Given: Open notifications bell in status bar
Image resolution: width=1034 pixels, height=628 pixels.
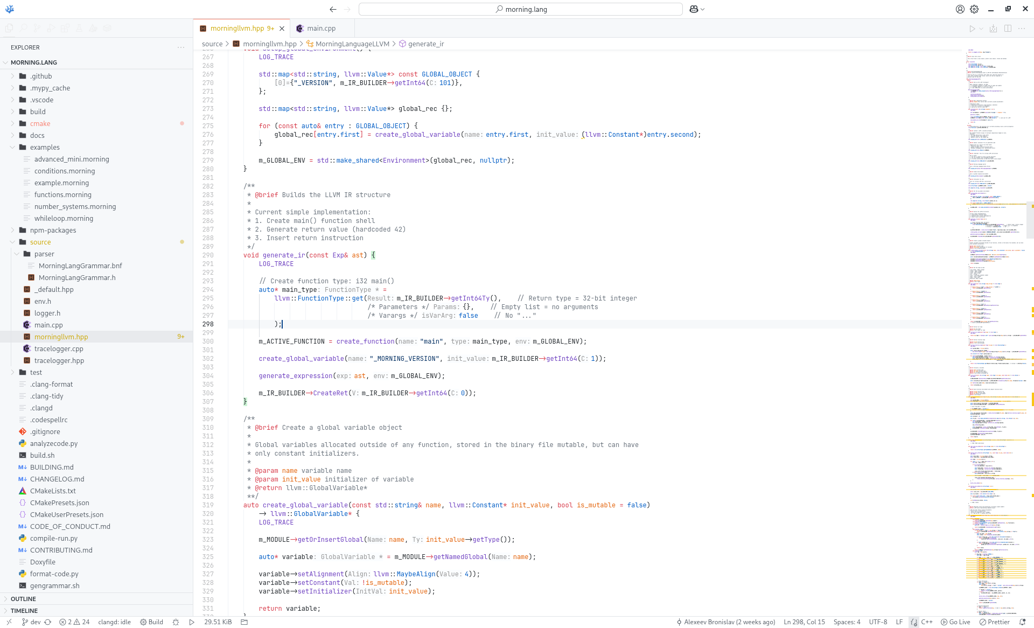Looking at the screenshot, I should (1022, 622).
